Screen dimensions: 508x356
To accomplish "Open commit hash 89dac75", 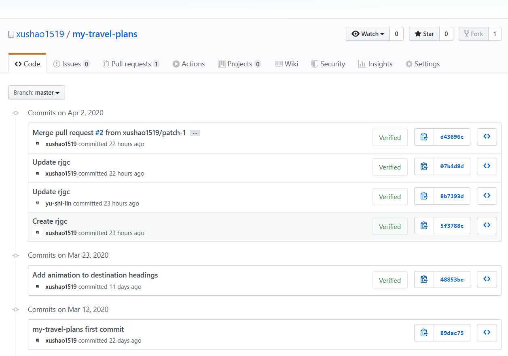I will tap(452, 333).
